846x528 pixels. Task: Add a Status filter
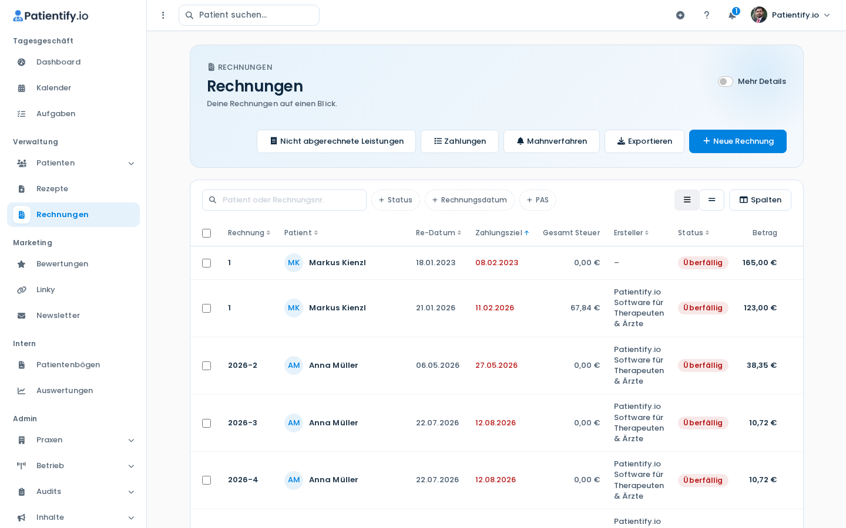pos(395,200)
